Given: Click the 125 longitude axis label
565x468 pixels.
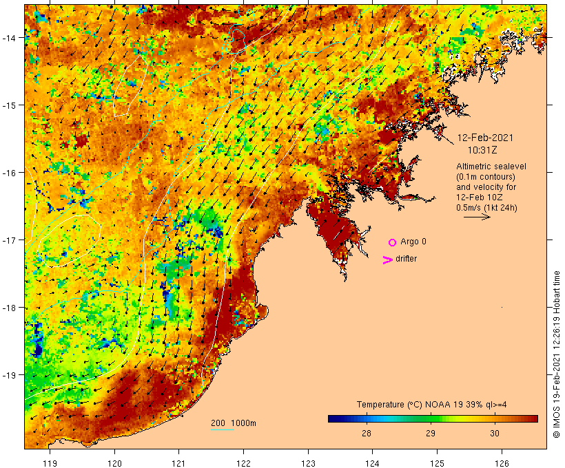Looking at the screenshot, I should (438, 463).
